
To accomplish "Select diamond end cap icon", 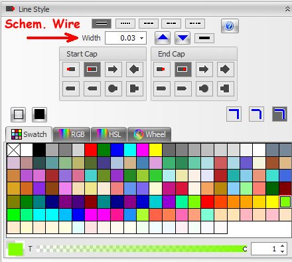I will tap(226, 69).
